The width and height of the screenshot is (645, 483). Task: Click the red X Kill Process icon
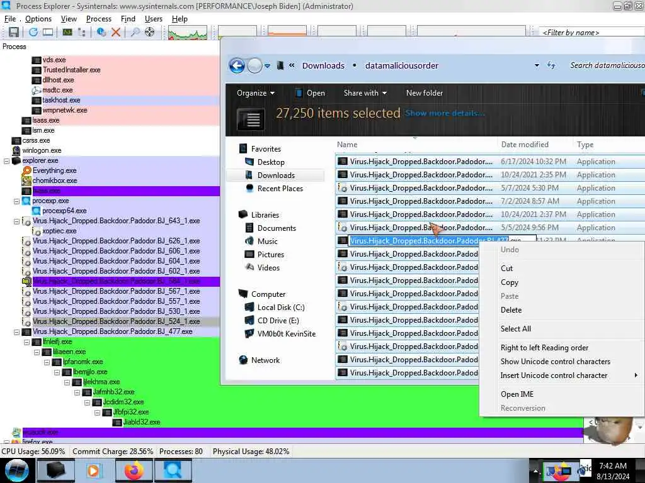[x=116, y=32]
